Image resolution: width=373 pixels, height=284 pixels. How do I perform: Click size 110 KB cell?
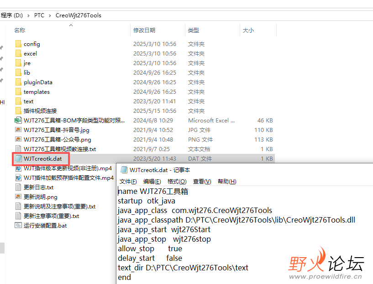click(x=263, y=130)
